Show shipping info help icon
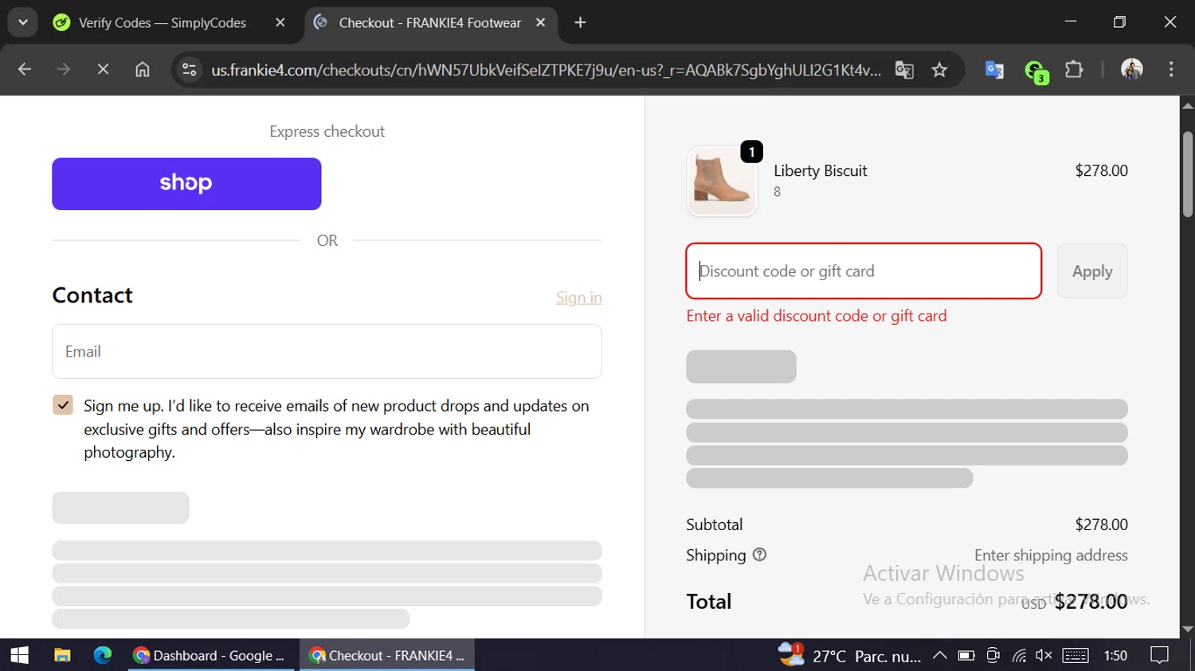 click(759, 555)
